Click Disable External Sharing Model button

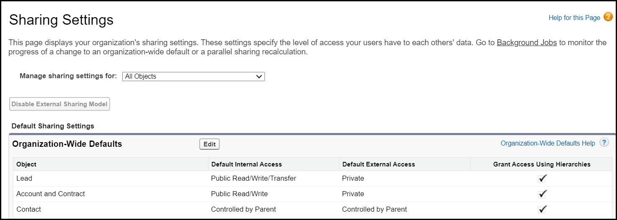pos(59,104)
